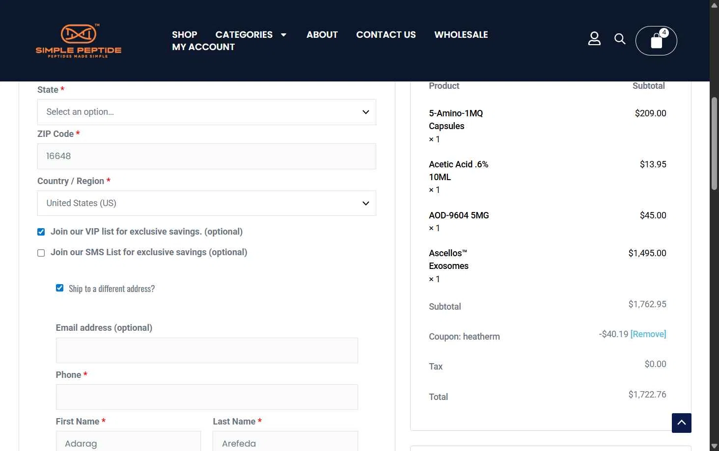The height and width of the screenshot is (451, 719).
Task: Click the $1,495.00 item price
Action: (x=647, y=253)
